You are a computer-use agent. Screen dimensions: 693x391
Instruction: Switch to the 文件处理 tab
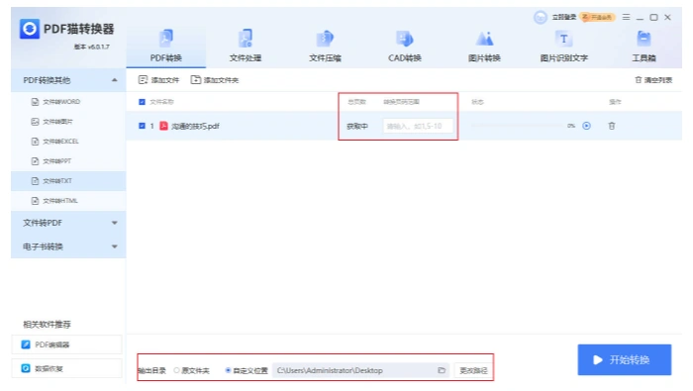(246, 46)
